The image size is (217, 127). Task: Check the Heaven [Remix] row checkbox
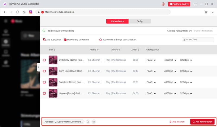click(44, 93)
